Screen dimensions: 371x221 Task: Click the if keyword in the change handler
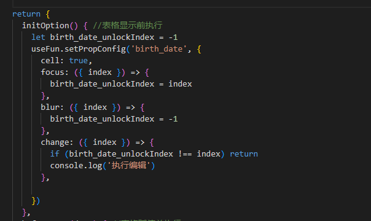(x=55, y=154)
